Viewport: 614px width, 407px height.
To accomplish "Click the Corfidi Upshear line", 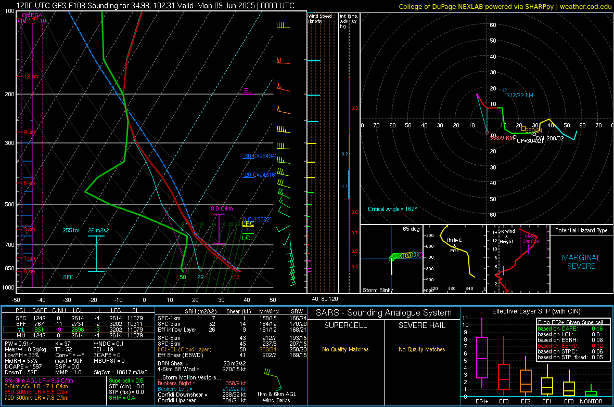I will (202, 400).
